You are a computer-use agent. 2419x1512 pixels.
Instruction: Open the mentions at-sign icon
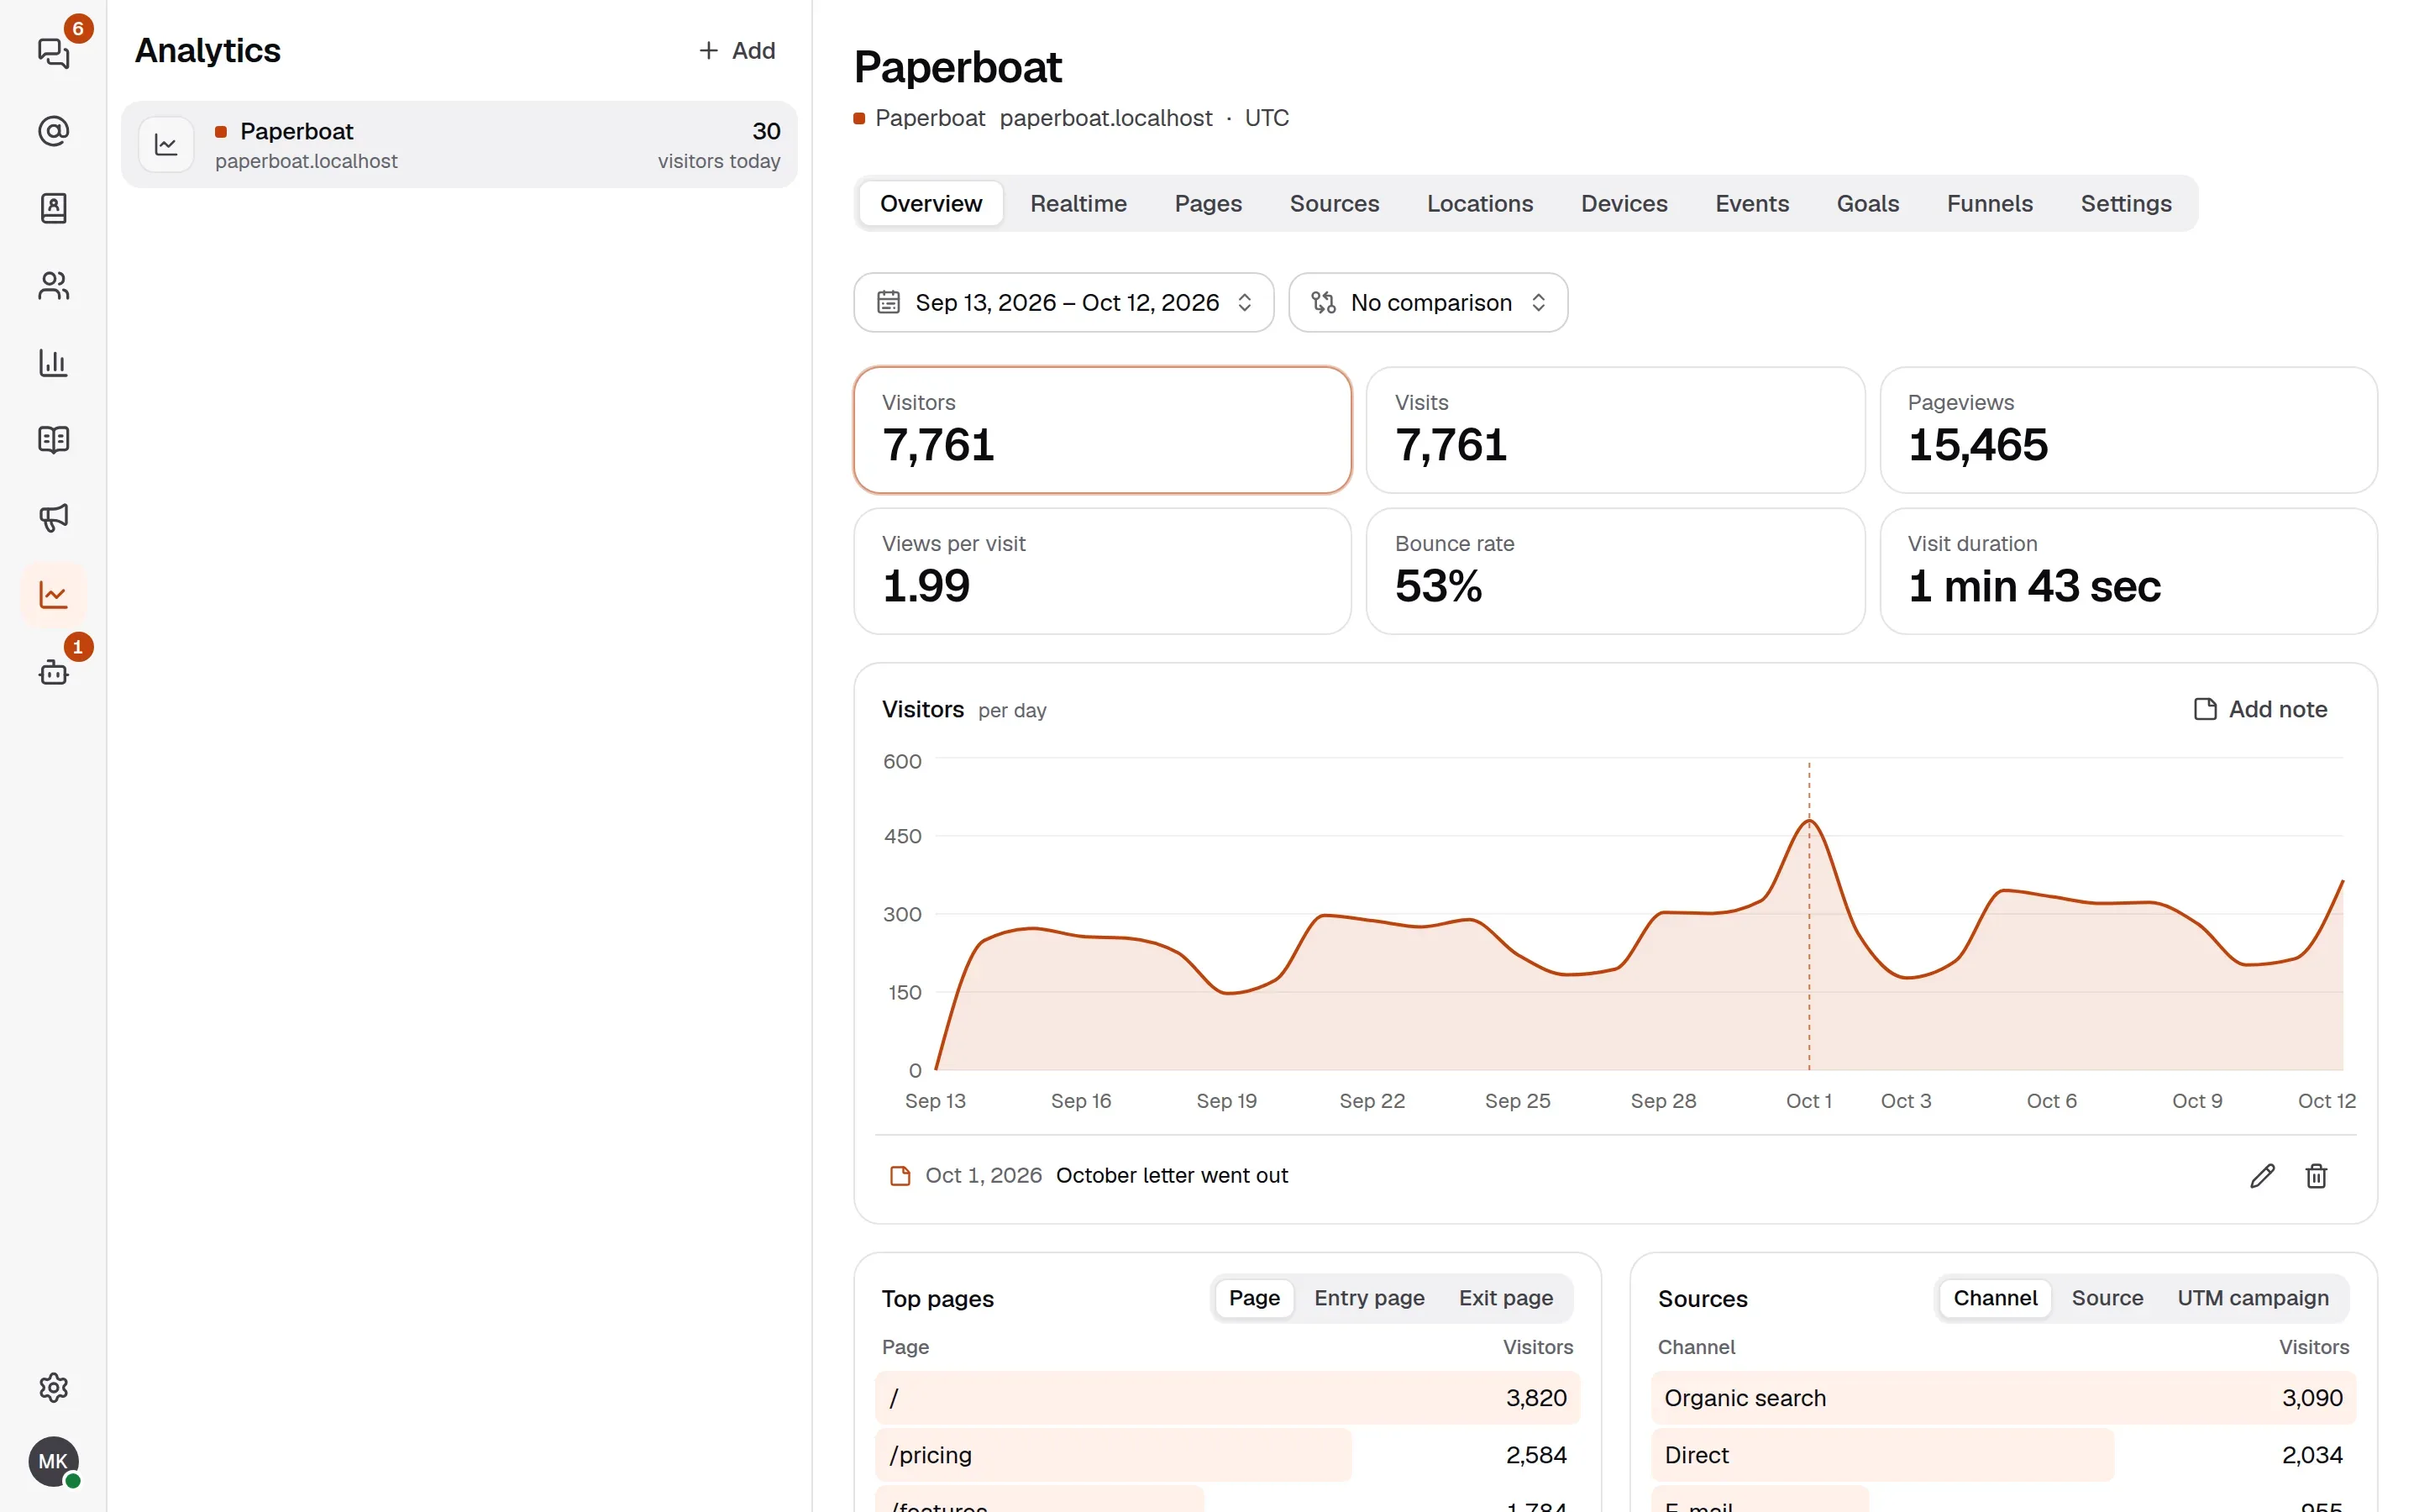coord(53,130)
